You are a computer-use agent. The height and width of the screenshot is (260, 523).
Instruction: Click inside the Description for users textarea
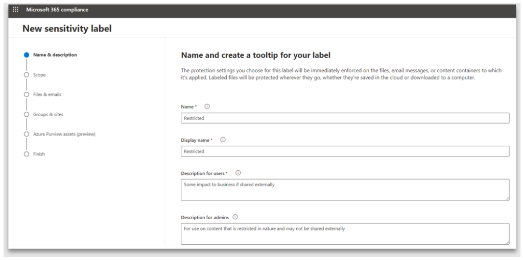(345, 190)
